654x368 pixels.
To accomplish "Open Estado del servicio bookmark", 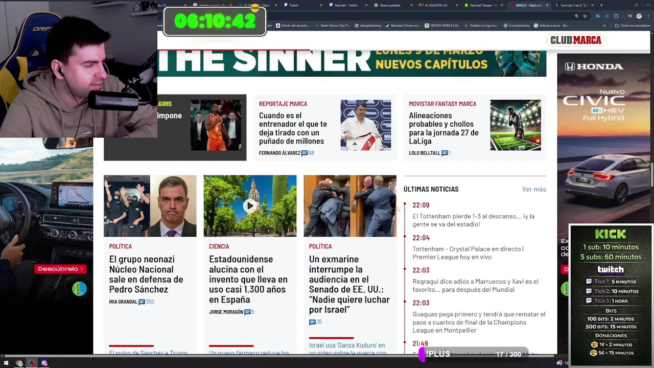I will coord(292,26).
